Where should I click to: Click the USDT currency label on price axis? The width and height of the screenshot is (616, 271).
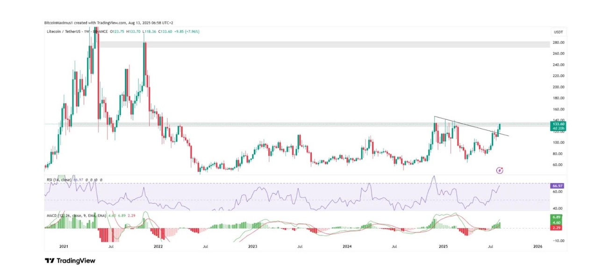tap(558, 32)
